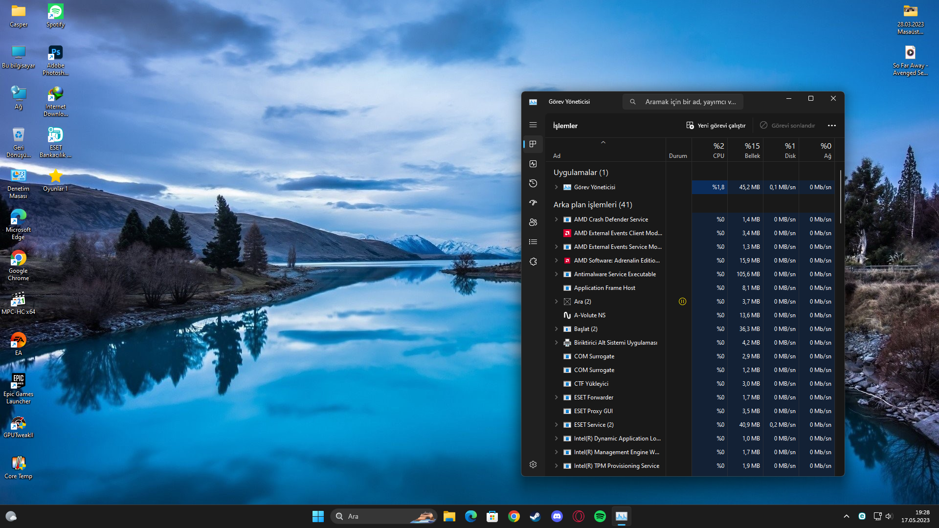Viewport: 939px width, 528px height.
Task: Expand AMD Crash Defender Service row
Action: (556, 220)
